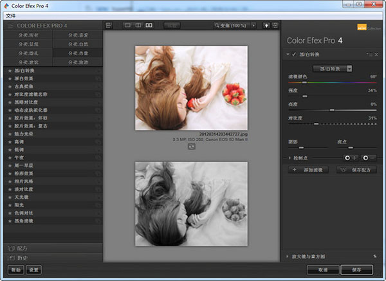The height and width of the screenshot is (281, 386).
Task: Open the 文件 menu
Action: (x=11, y=15)
